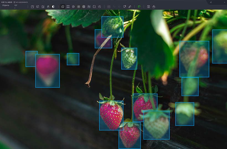The image size is (227, 149).
Task: Click the square tool with a cursor inside
Action: click(89, 7)
